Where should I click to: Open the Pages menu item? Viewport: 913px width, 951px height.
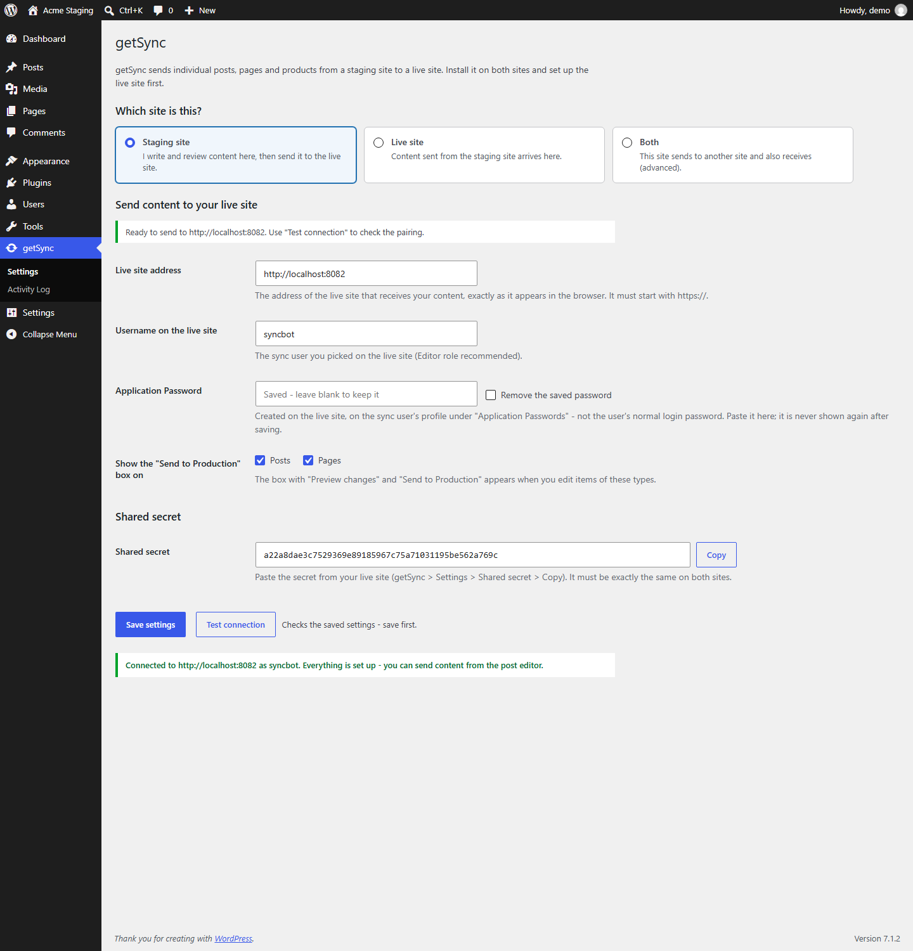[x=51, y=111]
